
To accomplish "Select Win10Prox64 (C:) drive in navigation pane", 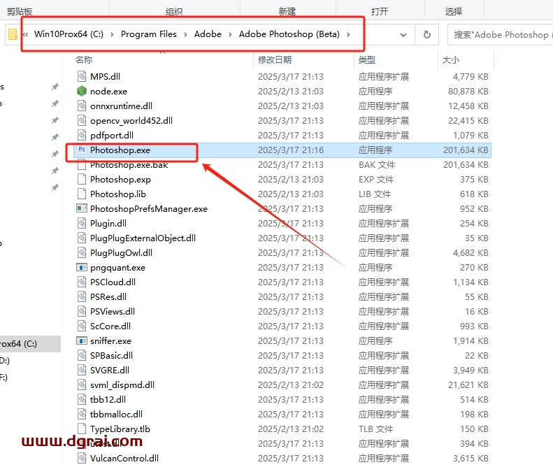I will click(30, 343).
